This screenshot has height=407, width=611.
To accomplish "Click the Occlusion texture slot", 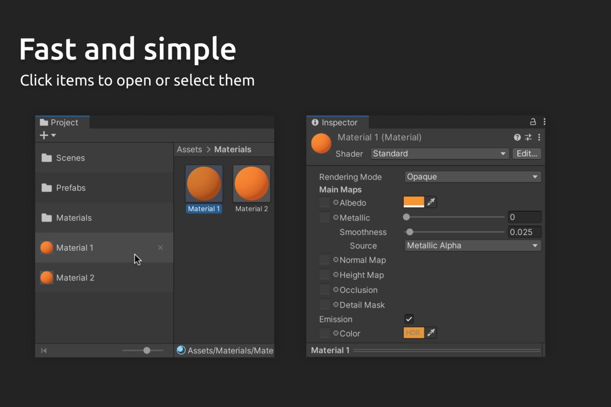I will [x=324, y=290].
